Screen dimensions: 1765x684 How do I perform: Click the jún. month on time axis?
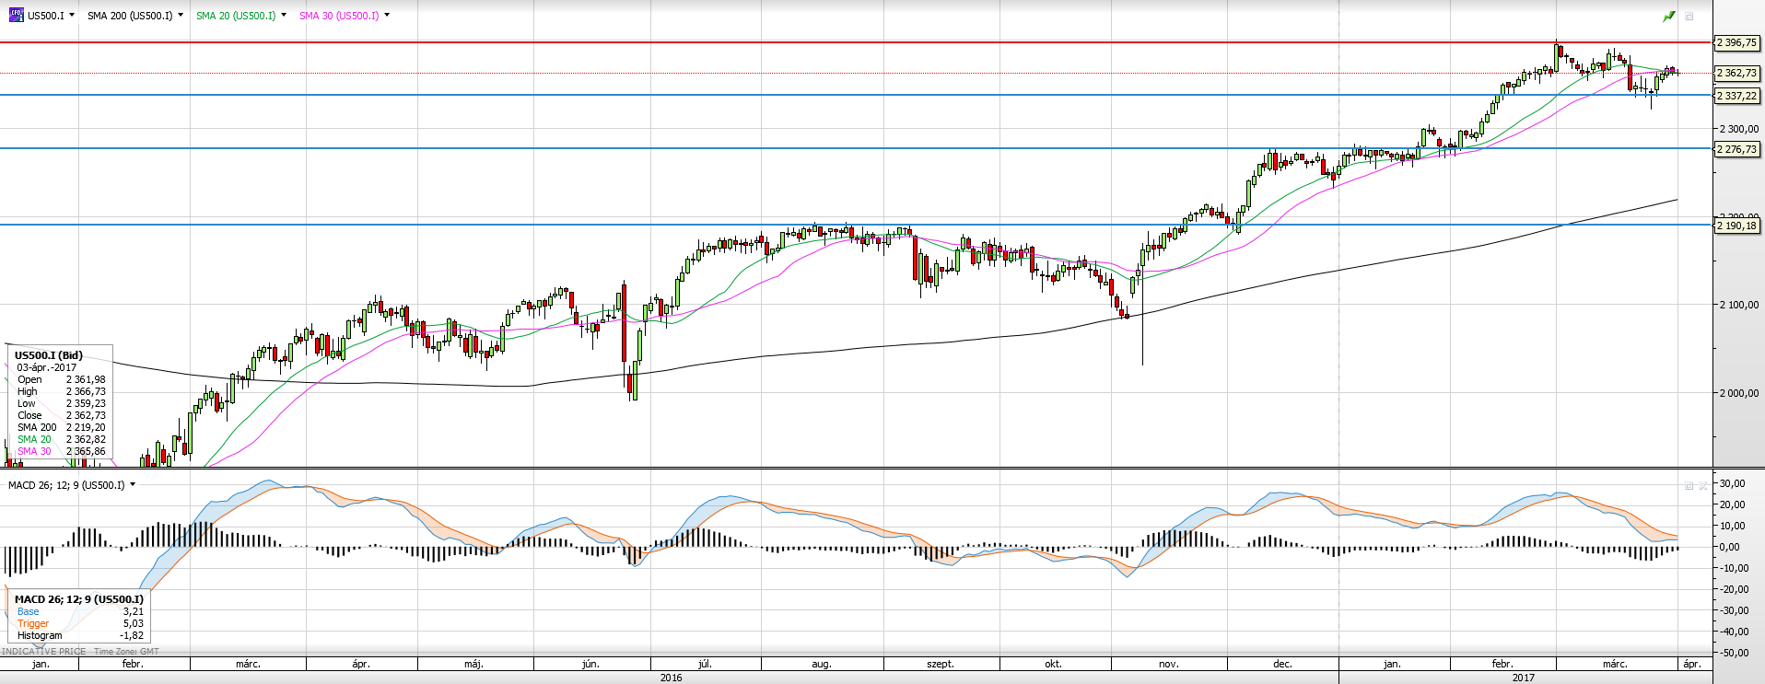(590, 664)
